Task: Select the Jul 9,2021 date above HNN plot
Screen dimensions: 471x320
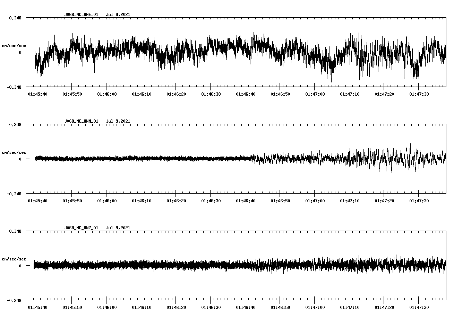Action: point(118,121)
